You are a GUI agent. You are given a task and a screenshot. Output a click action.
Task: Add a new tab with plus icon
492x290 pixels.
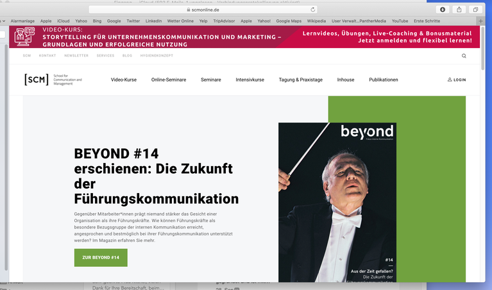pos(480,21)
